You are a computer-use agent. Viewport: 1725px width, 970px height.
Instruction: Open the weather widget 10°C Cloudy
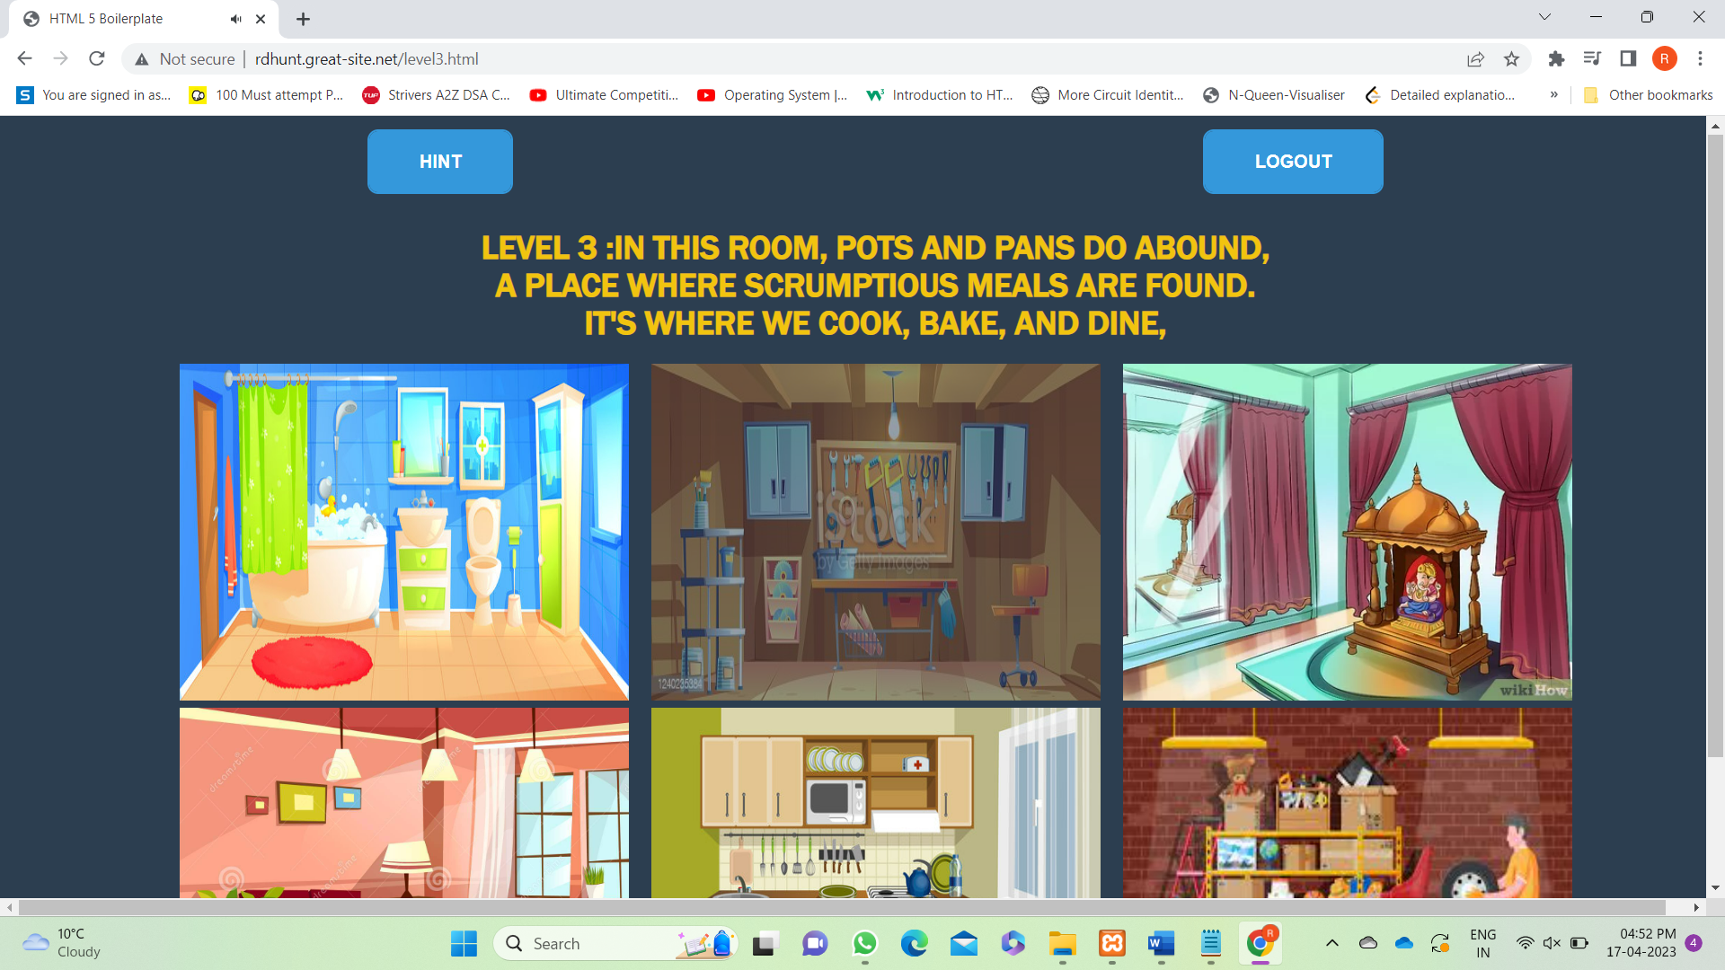63,943
